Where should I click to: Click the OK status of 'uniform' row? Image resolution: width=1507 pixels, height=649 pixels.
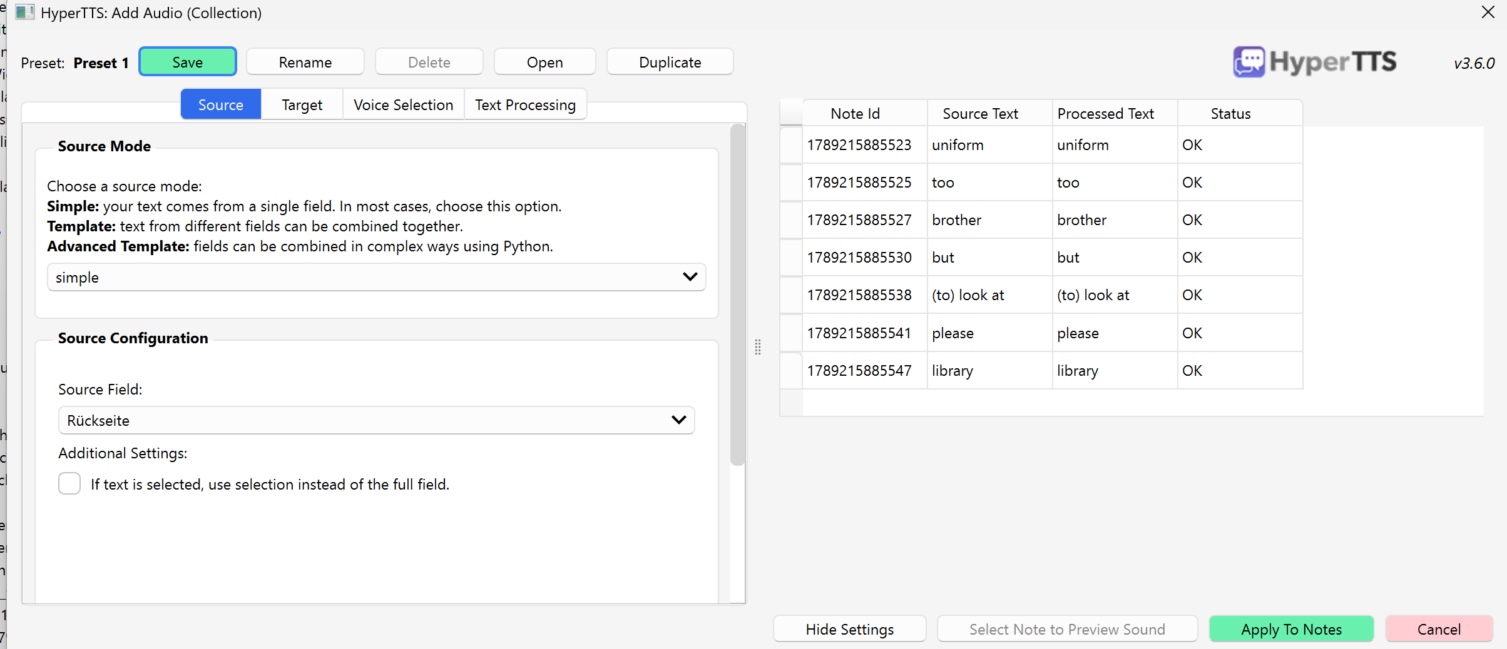[x=1240, y=144]
